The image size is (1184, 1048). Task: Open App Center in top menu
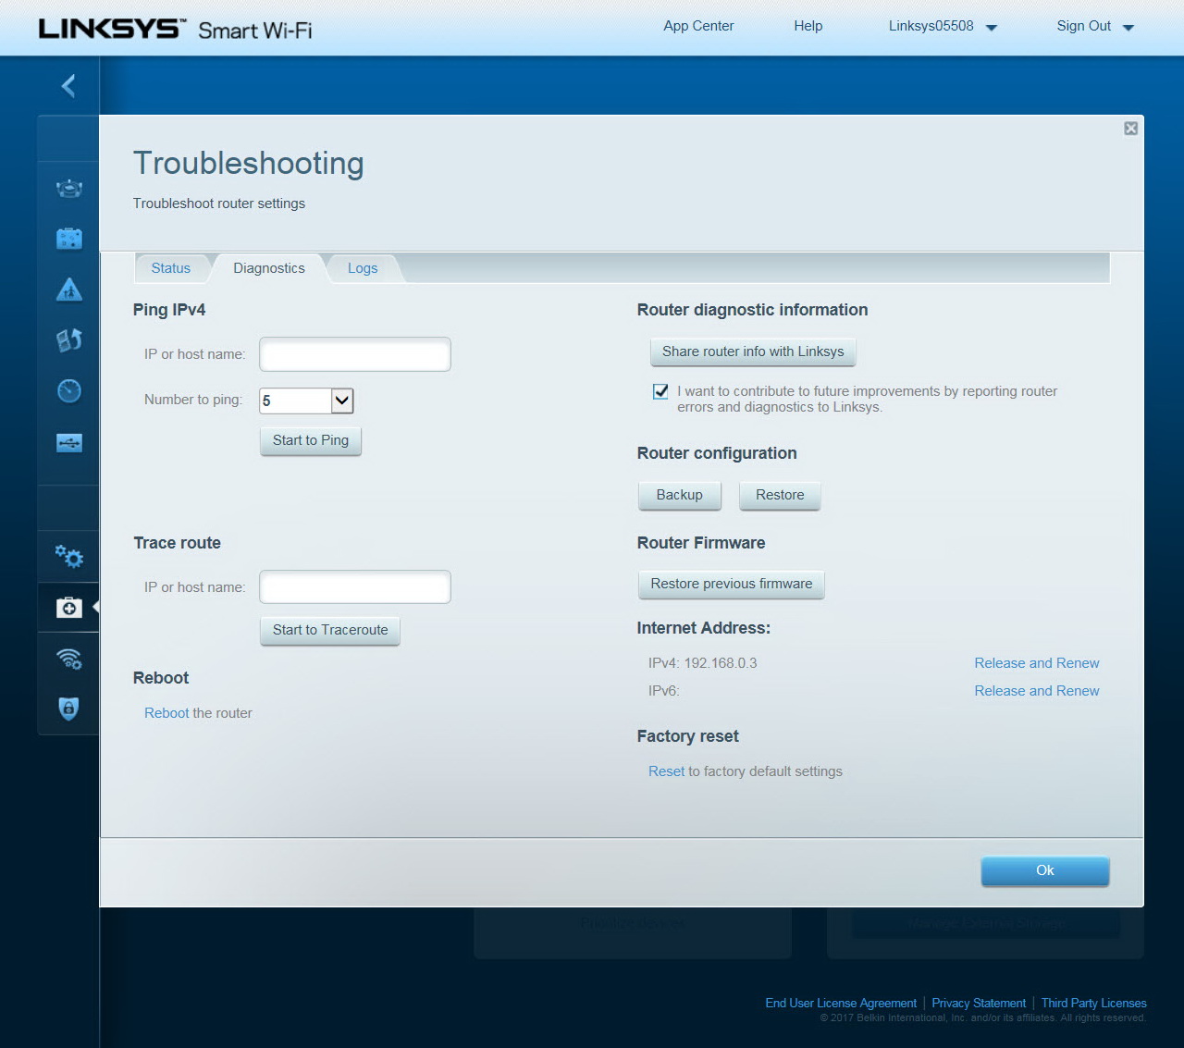[x=698, y=26]
